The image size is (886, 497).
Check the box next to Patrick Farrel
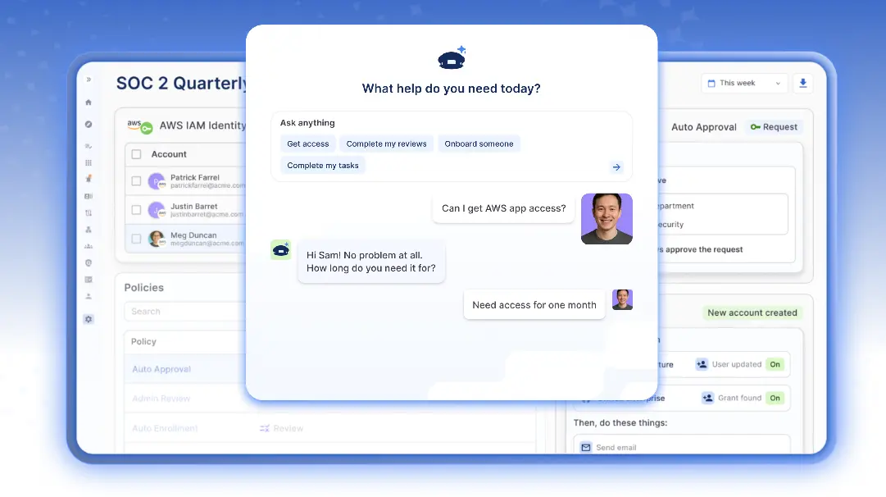click(137, 181)
